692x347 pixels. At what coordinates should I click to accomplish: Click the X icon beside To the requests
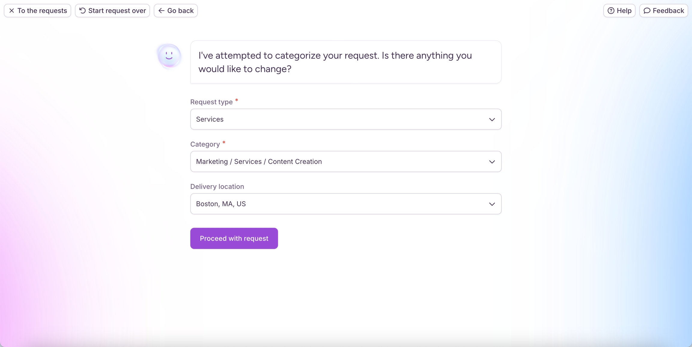coord(12,11)
